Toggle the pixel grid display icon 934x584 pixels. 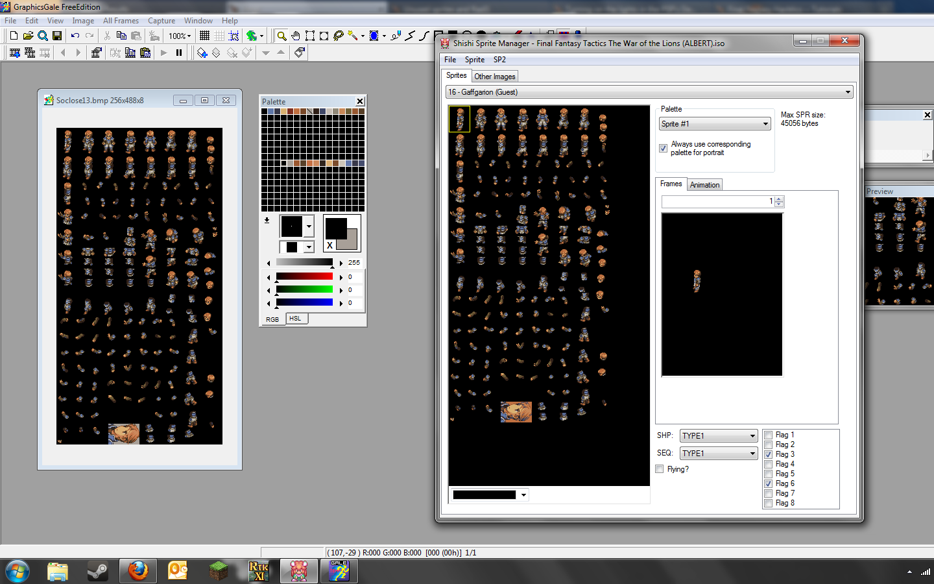click(x=205, y=36)
